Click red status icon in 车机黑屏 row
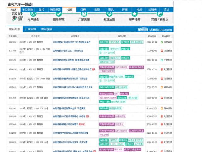Screen dimensions: 202x152 (162, 69)
